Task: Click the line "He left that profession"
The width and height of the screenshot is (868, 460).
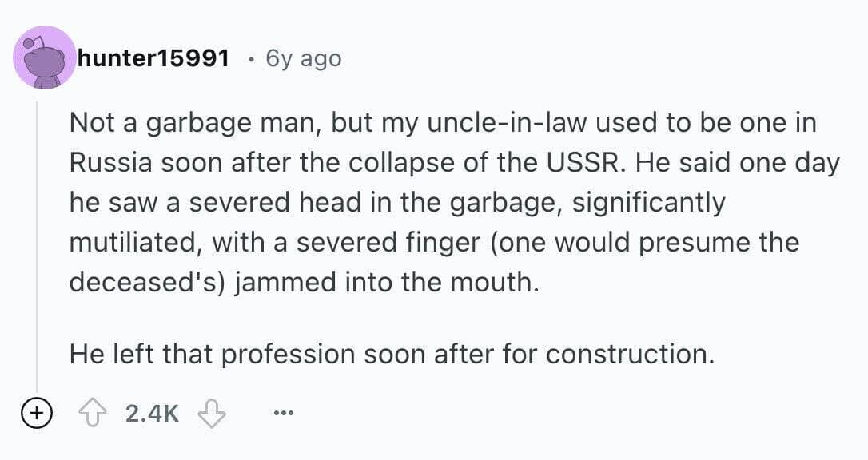Action: point(391,353)
